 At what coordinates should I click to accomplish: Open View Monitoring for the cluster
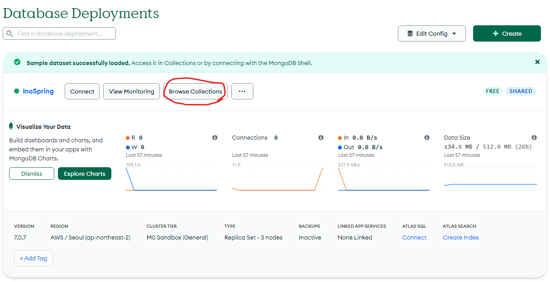[x=132, y=91]
